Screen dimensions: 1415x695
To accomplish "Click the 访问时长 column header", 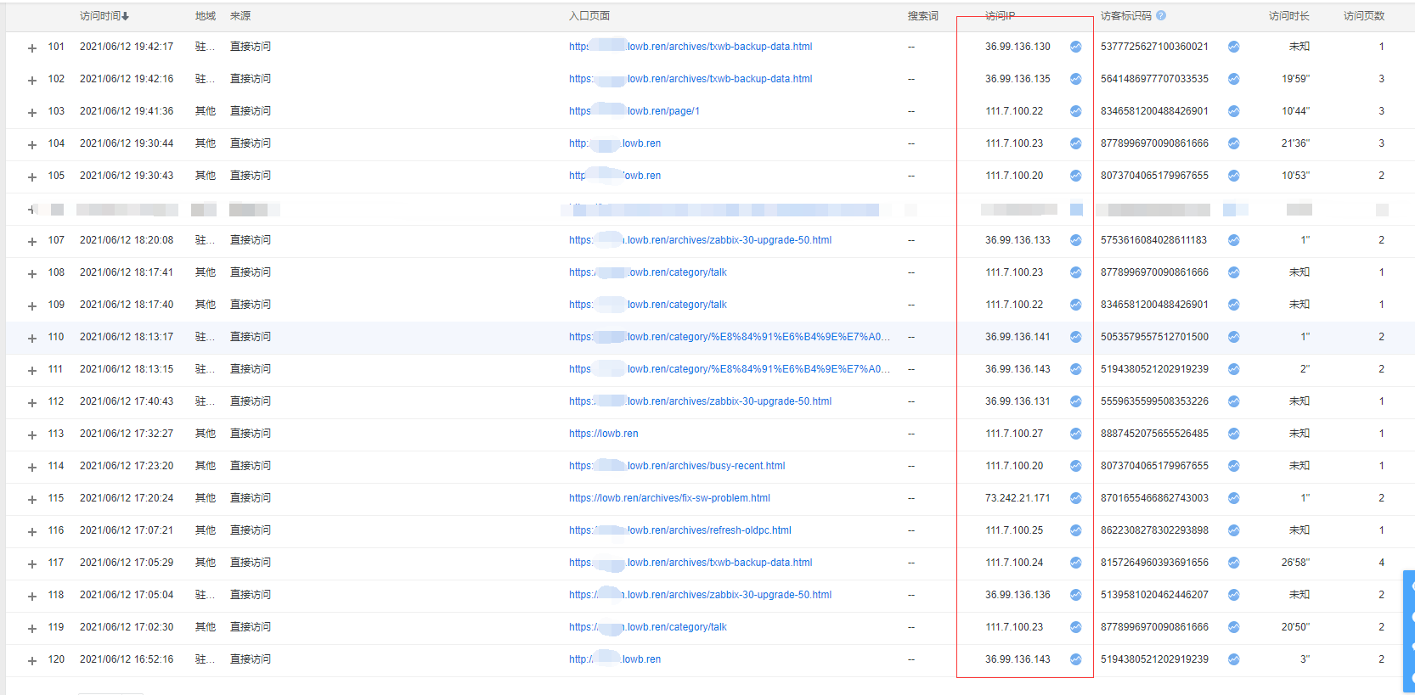I will (1289, 16).
